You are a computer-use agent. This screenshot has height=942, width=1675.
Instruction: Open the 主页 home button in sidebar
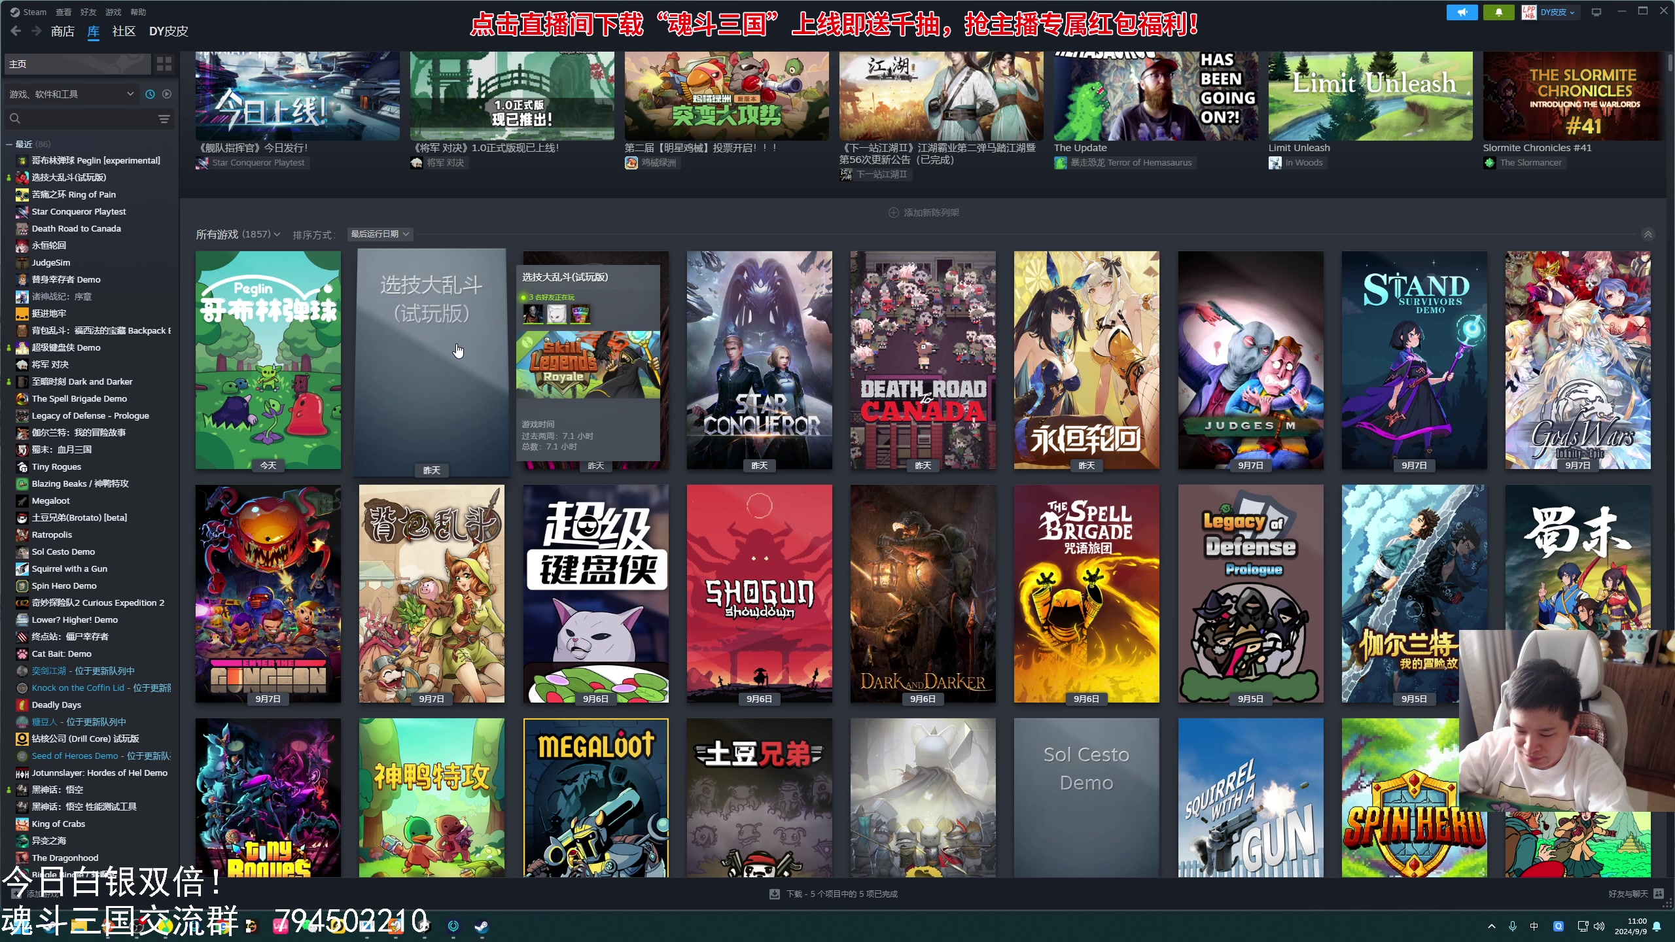(x=77, y=64)
